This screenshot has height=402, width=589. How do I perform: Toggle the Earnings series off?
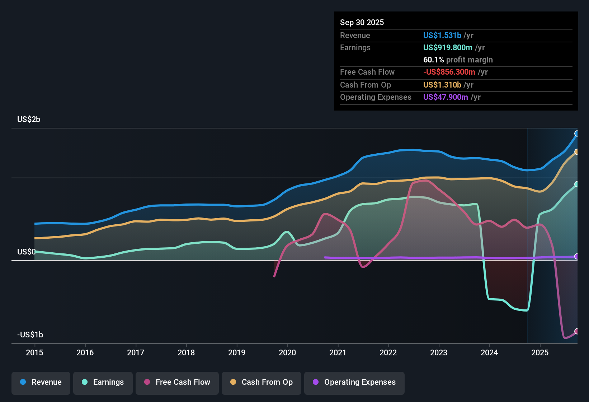[x=103, y=382]
